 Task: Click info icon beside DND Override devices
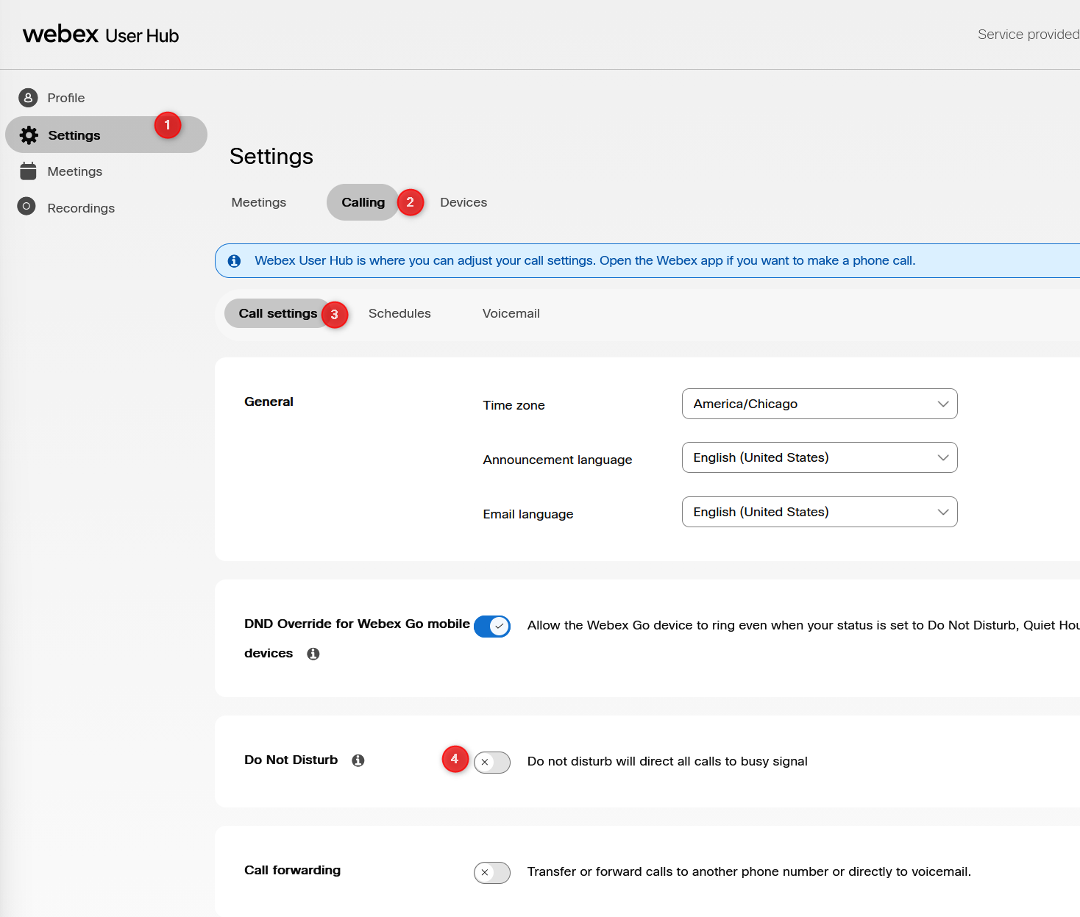313,654
